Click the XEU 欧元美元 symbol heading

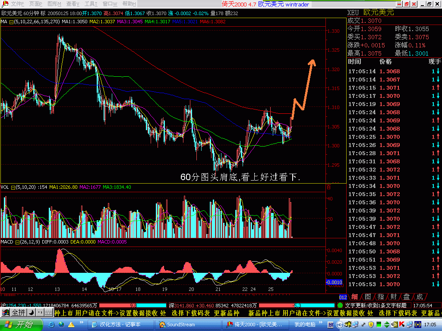tap(370, 12)
